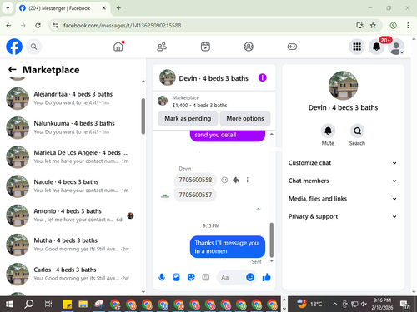Open a new browser tab

click(x=118, y=8)
